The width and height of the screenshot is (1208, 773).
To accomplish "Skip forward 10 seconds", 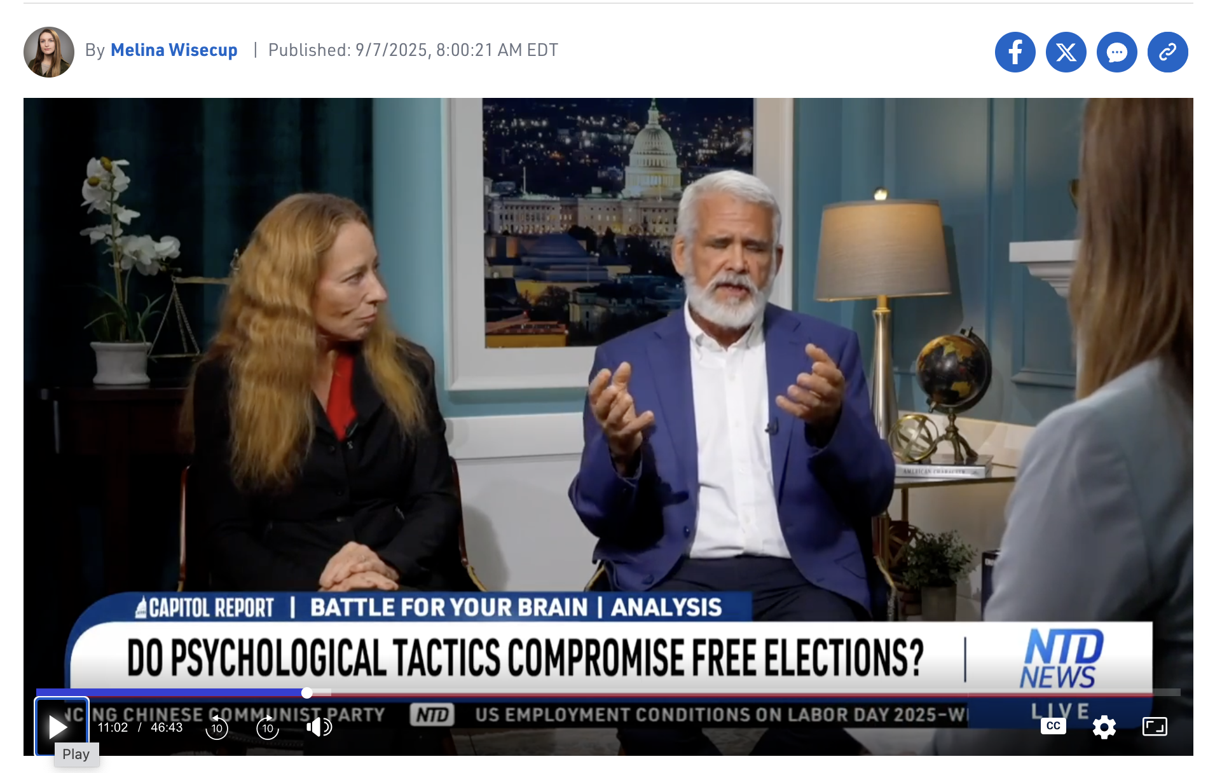I will (x=268, y=727).
